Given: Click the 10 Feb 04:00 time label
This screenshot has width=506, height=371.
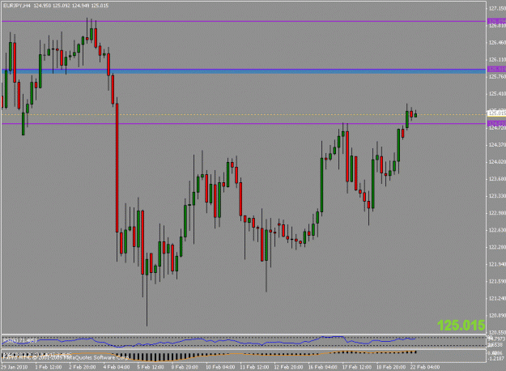Looking at the screenshot, I should click(x=220, y=367).
